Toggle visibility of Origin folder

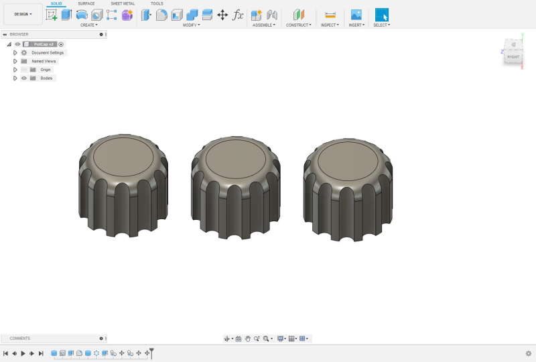coord(24,70)
